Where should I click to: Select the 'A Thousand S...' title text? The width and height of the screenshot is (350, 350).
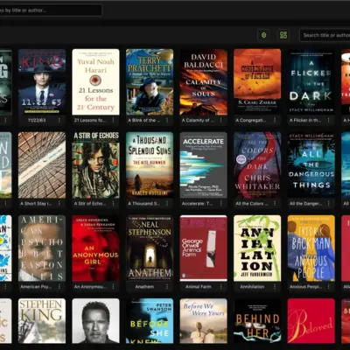143,204
